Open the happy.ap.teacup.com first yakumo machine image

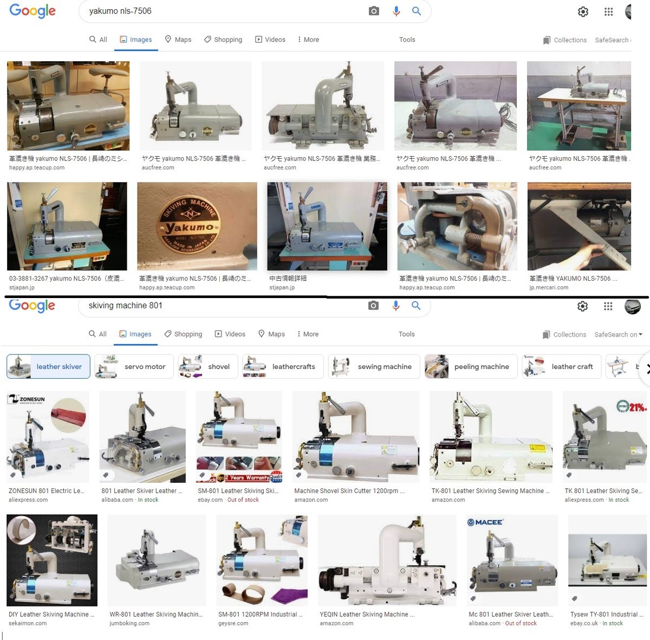(x=68, y=106)
